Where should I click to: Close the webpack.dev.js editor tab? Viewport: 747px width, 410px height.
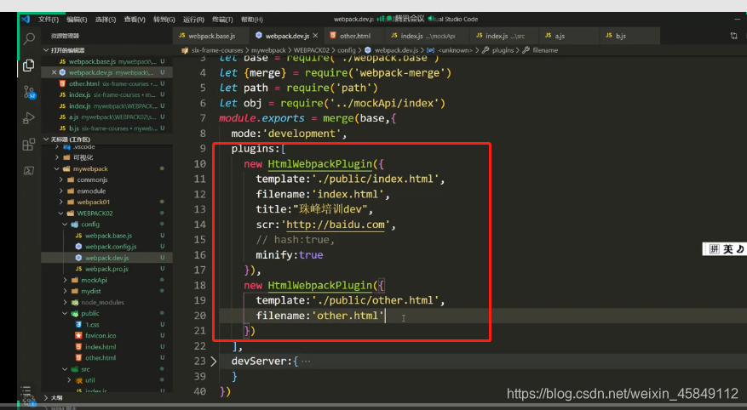pos(315,36)
